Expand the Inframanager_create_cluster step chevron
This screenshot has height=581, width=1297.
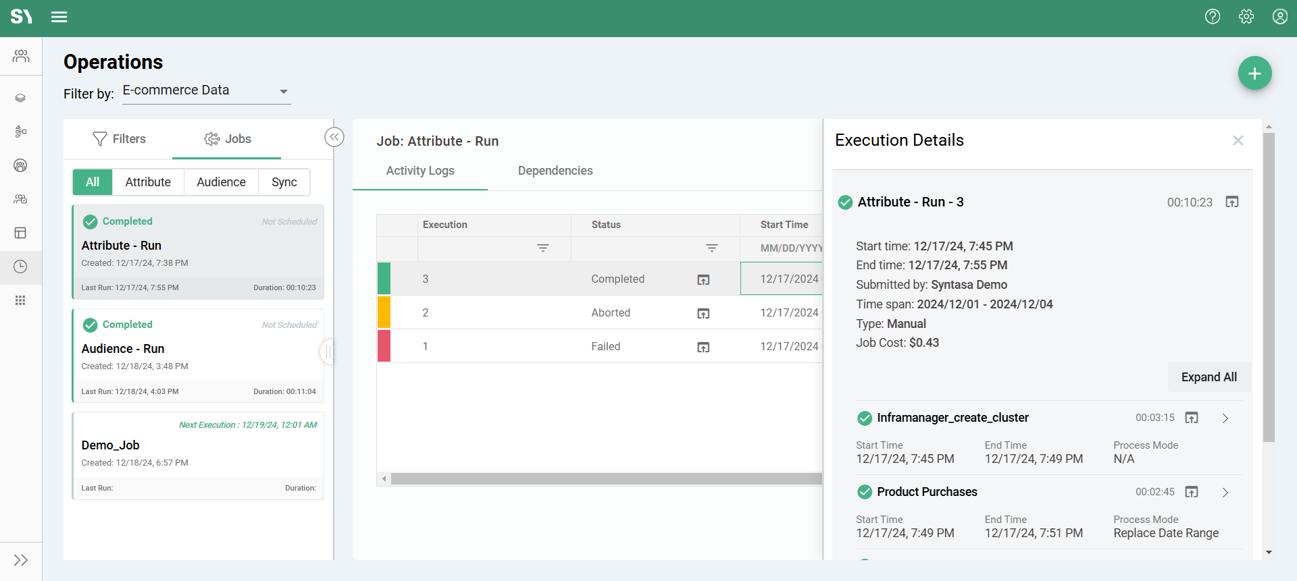pyautogui.click(x=1225, y=418)
